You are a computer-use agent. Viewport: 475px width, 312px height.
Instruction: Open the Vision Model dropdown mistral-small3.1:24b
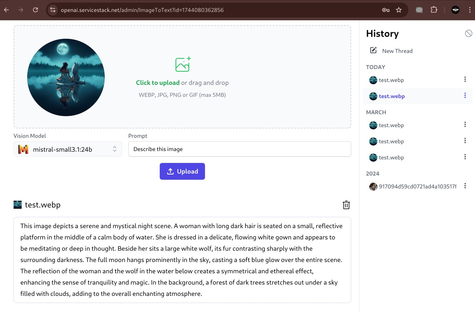pyautogui.click(x=68, y=149)
